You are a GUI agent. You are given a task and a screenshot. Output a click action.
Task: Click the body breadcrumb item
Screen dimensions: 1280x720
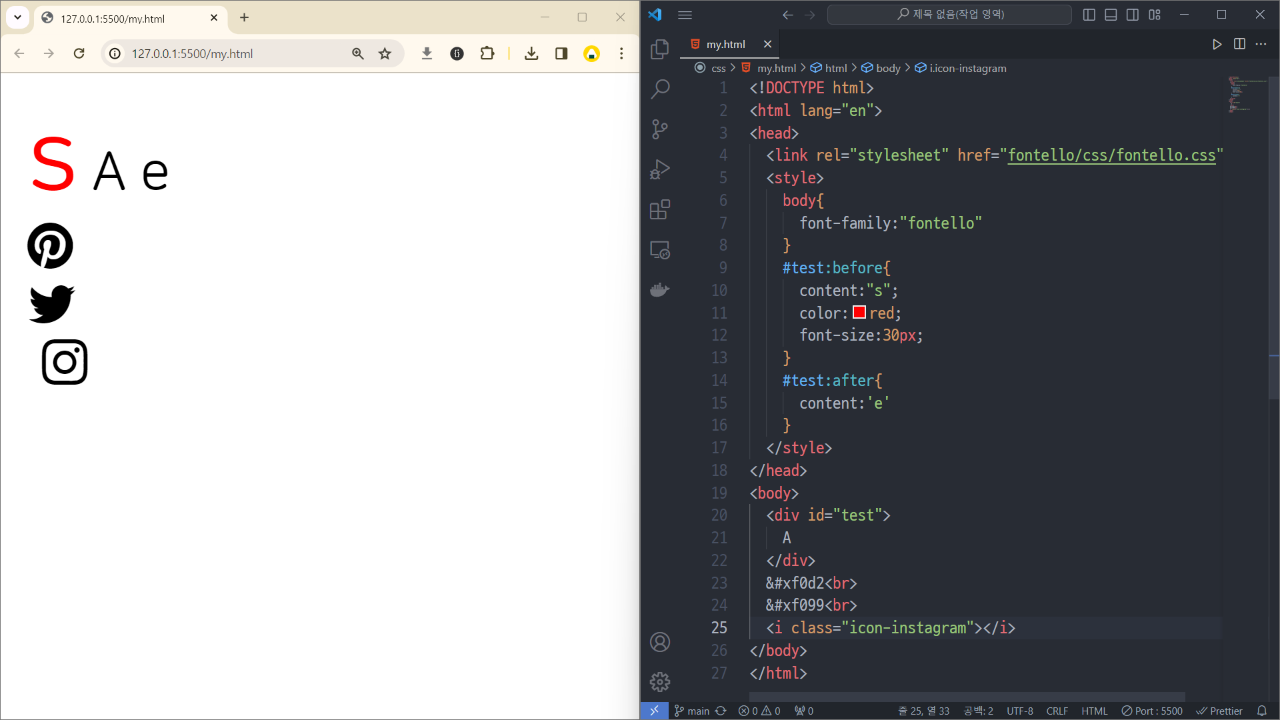point(887,68)
